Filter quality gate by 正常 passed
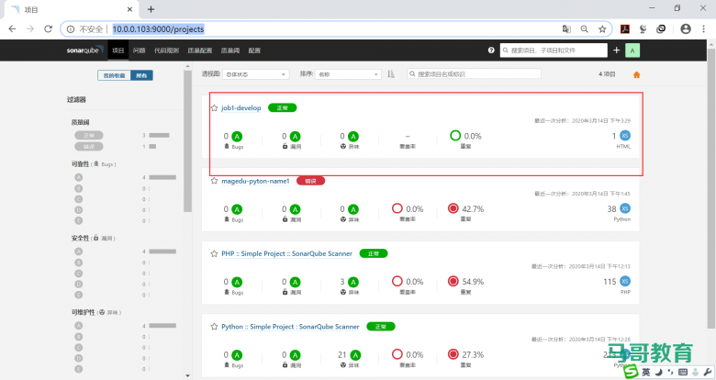Viewport: 716px width, 380px height. (89, 135)
